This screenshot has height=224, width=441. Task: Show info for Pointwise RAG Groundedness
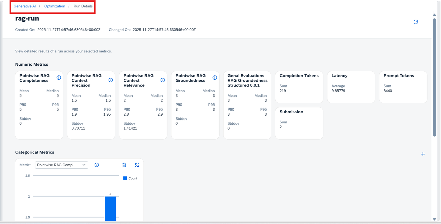215,78
